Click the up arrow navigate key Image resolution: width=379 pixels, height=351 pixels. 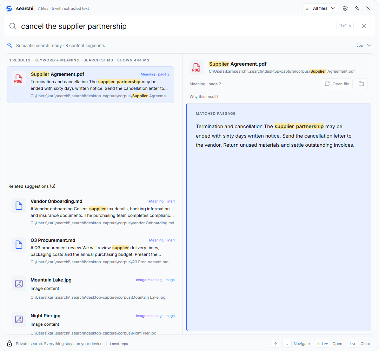coord(275,344)
